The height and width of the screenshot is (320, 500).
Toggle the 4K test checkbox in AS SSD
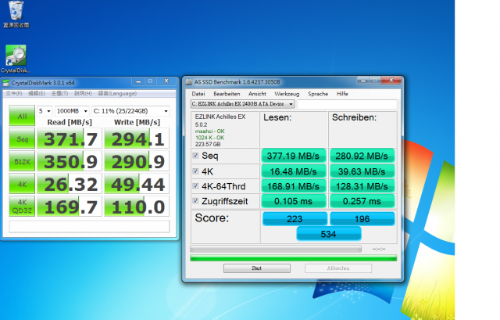[x=195, y=171]
